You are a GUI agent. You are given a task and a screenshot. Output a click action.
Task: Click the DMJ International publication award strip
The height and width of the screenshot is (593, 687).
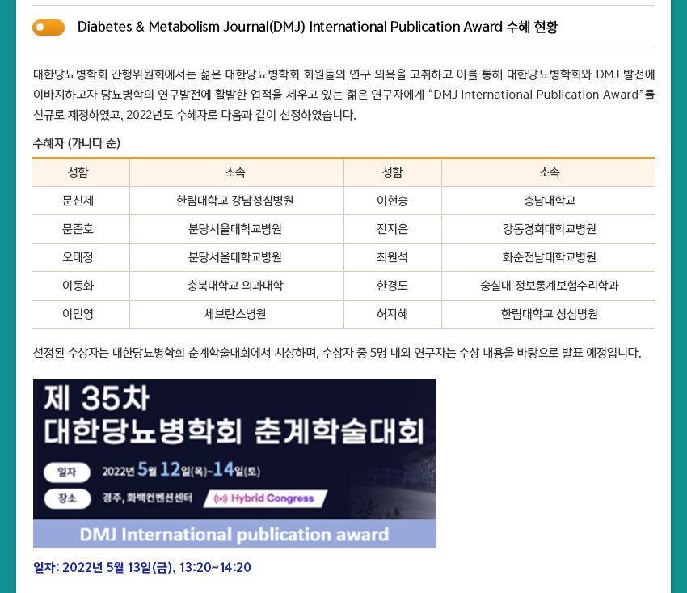(x=234, y=534)
